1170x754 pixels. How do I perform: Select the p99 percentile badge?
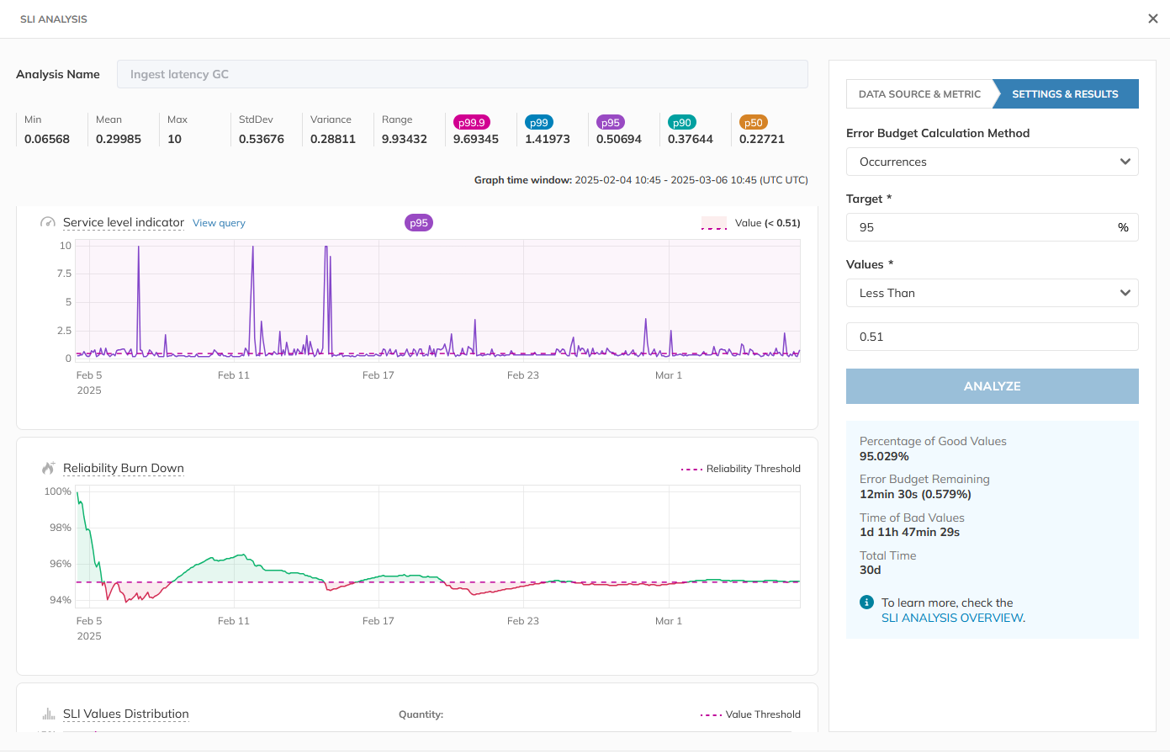click(538, 123)
